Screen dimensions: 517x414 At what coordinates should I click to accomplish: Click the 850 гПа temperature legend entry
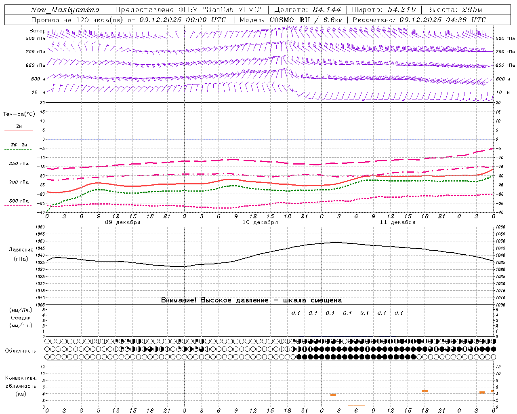pos(19,164)
